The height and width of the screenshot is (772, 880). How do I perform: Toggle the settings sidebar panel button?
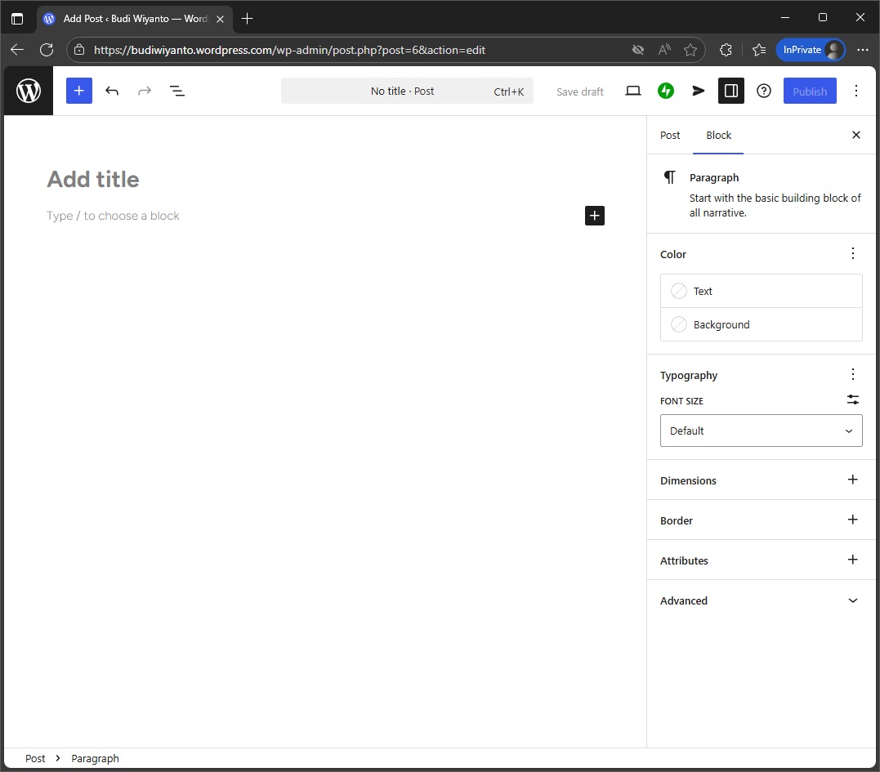(731, 91)
